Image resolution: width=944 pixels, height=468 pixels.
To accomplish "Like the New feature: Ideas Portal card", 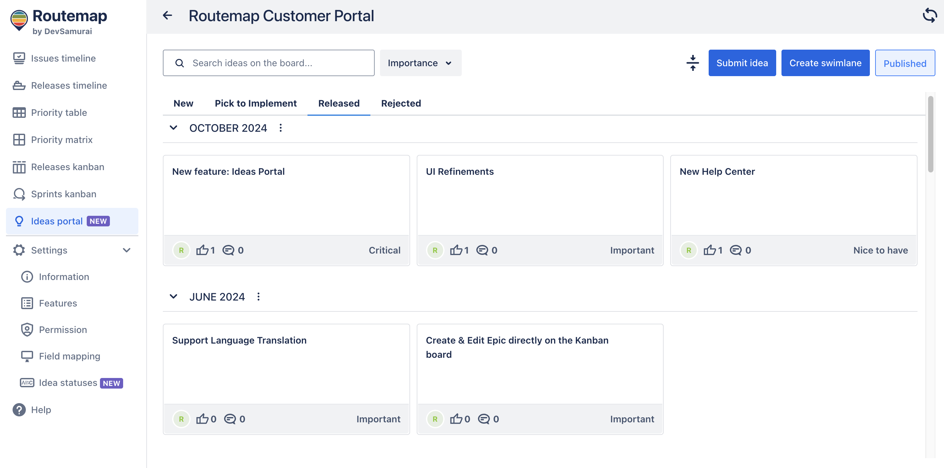I will pyautogui.click(x=202, y=250).
